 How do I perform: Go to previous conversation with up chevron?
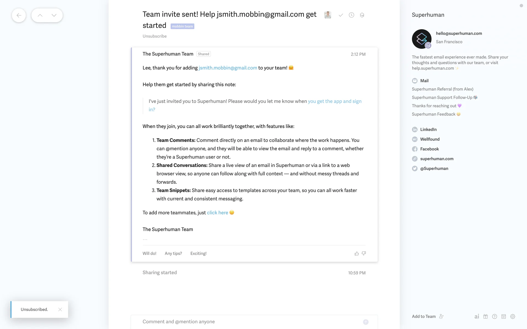[40, 15]
